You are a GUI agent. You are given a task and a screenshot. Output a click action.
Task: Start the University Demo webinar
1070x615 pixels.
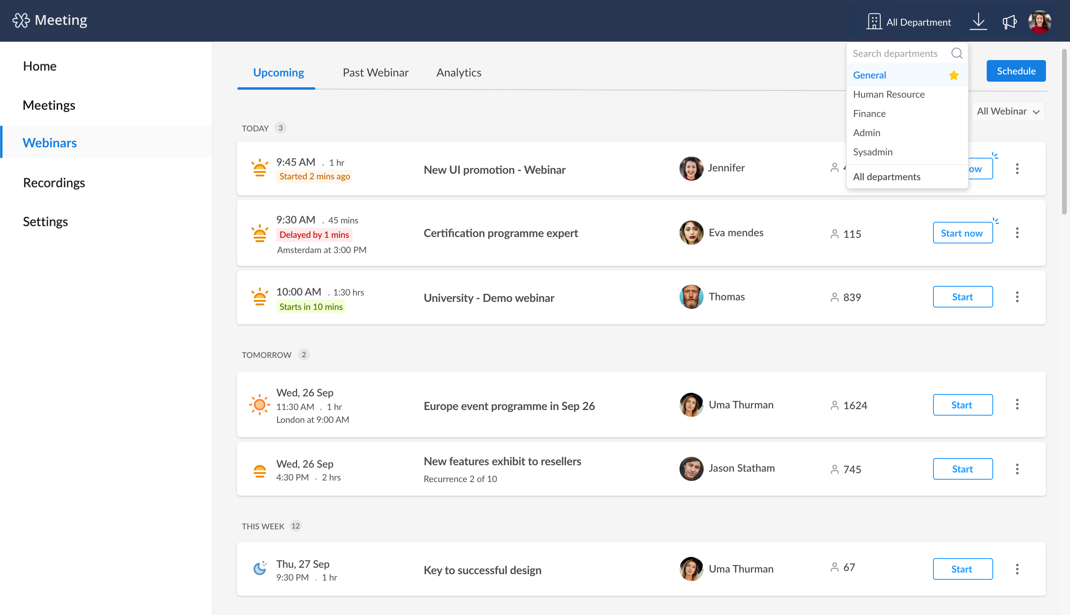963,297
